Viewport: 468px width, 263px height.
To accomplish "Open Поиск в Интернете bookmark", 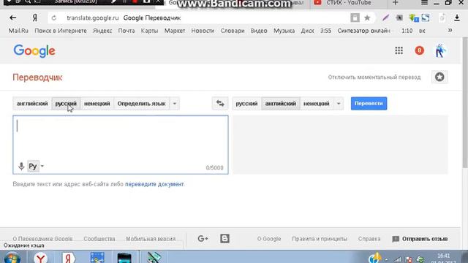I will pos(61,31).
